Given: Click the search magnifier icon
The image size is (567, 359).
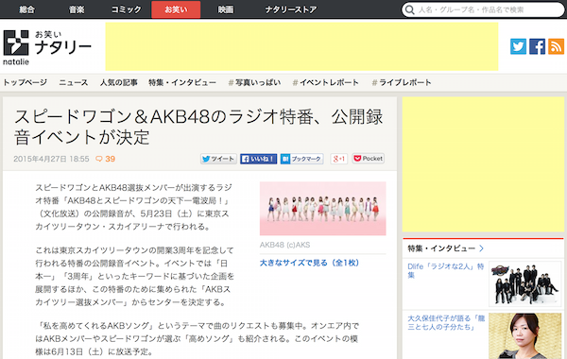Looking at the screenshot, I should point(409,9).
